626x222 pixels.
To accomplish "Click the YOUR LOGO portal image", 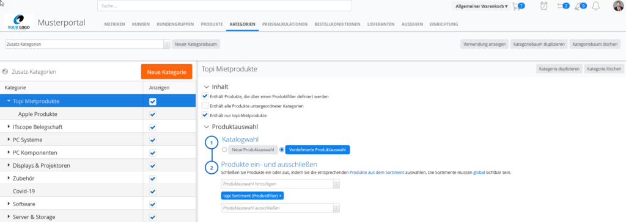I will click(19, 23).
